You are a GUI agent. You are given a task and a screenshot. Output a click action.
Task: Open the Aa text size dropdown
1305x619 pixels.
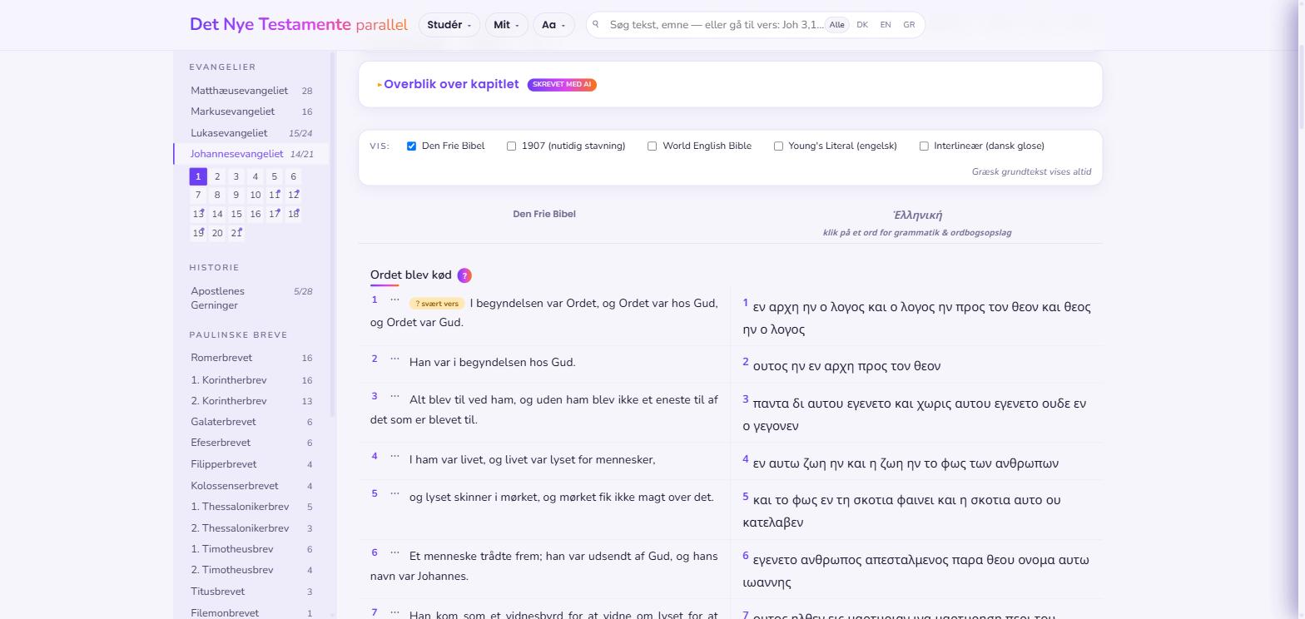pos(553,25)
